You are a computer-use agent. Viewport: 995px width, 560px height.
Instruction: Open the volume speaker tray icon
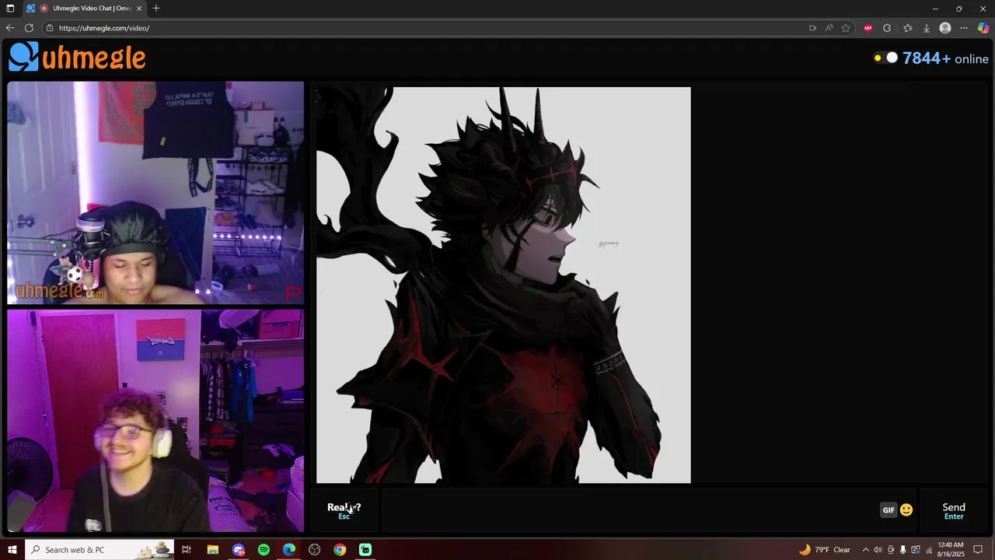click(x=878, y=550)
